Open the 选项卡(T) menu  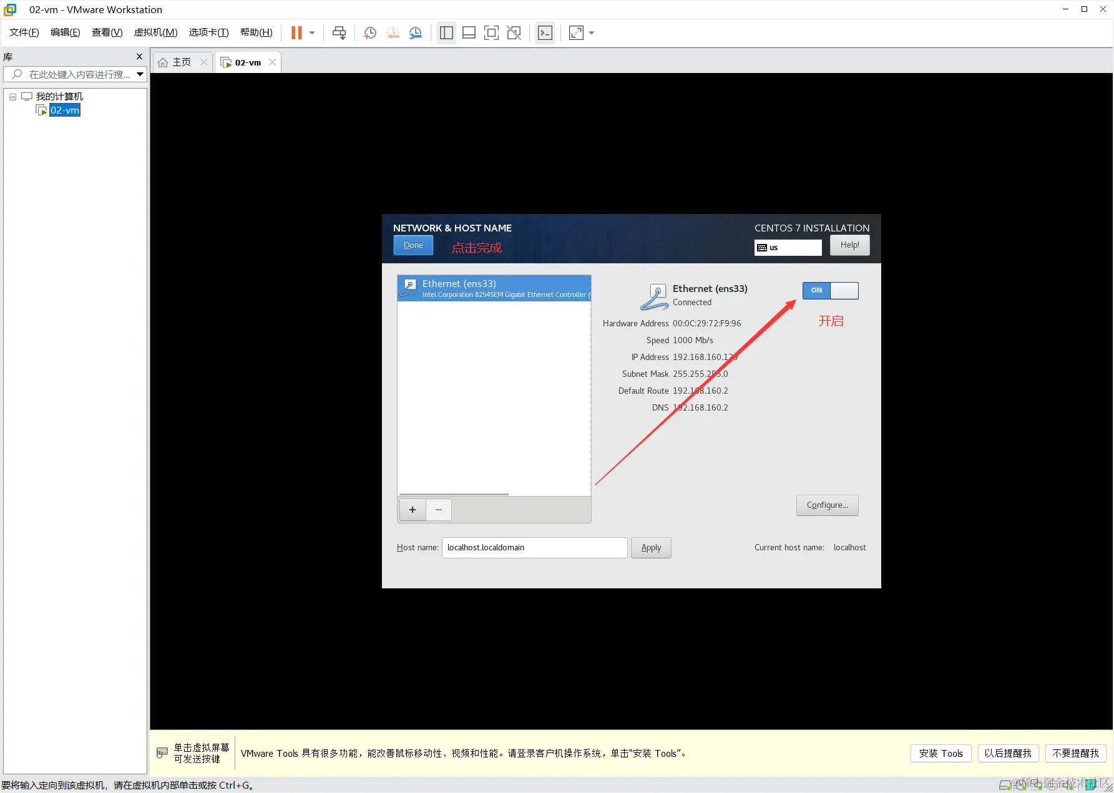tap(208, 32)
